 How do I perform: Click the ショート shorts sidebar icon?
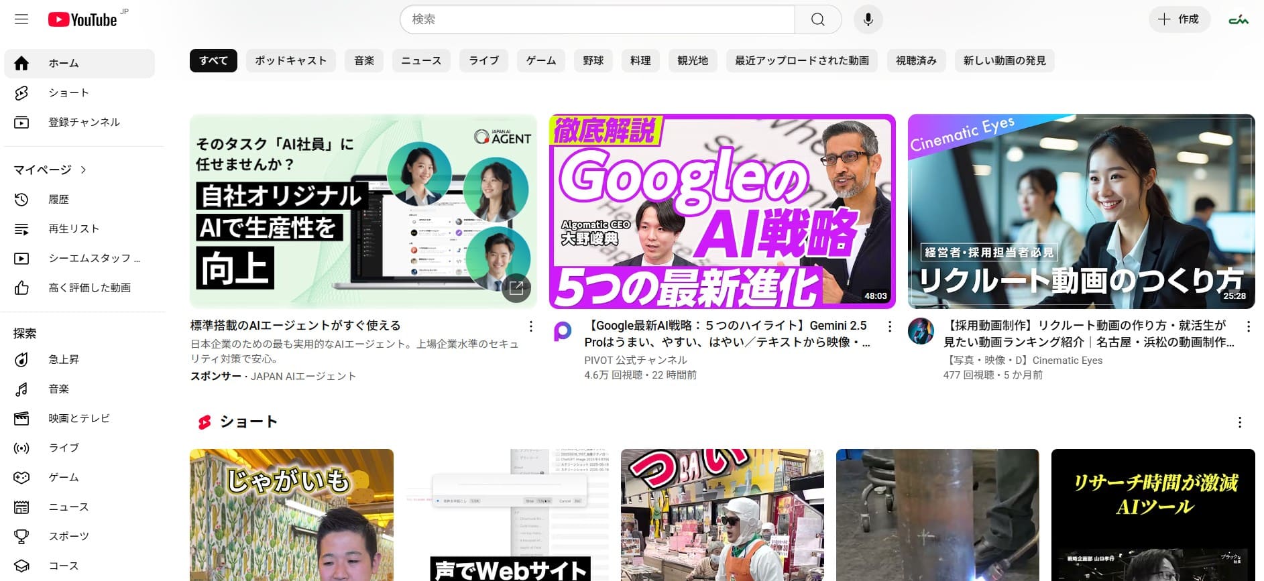coord(21,92)
